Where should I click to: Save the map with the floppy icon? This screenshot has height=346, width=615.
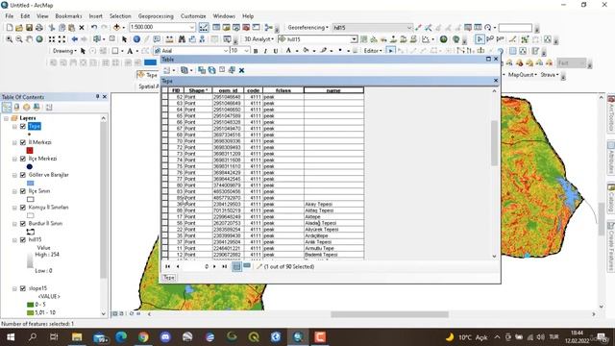pos(29,28)
